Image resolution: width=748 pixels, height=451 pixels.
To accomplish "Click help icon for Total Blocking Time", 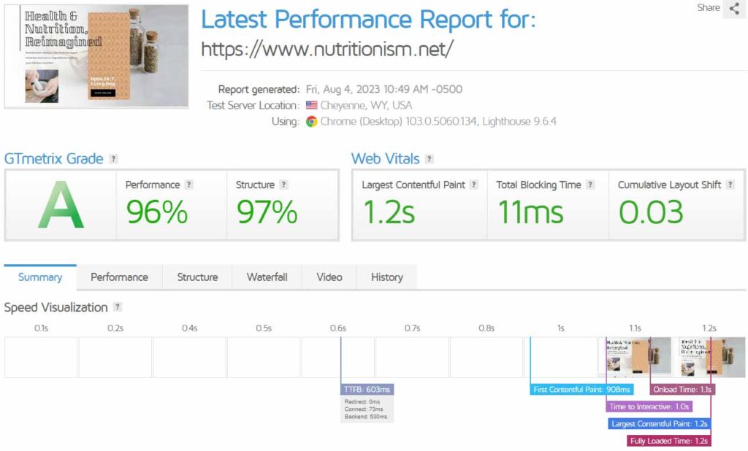I will tap(590, 185).
